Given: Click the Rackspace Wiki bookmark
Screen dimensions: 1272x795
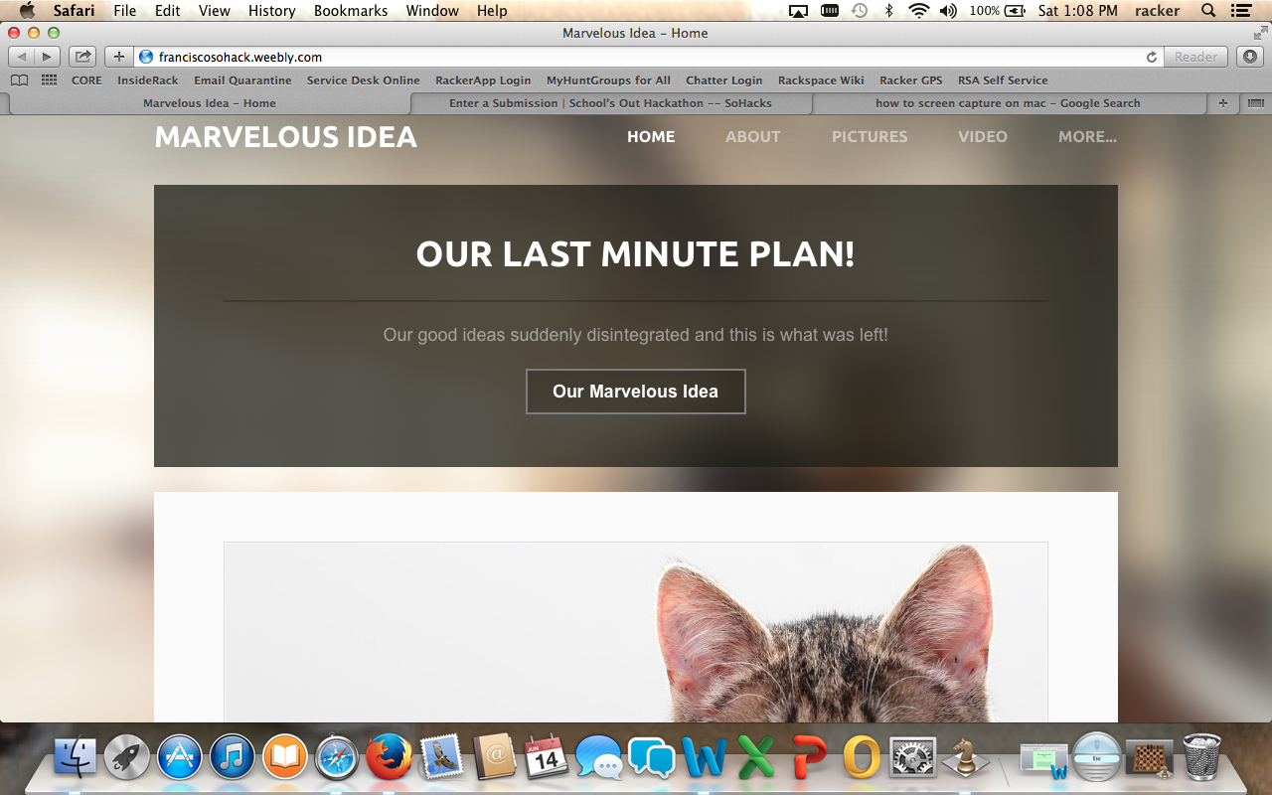Looking at the screenshot, I should [x=821, y=80].
